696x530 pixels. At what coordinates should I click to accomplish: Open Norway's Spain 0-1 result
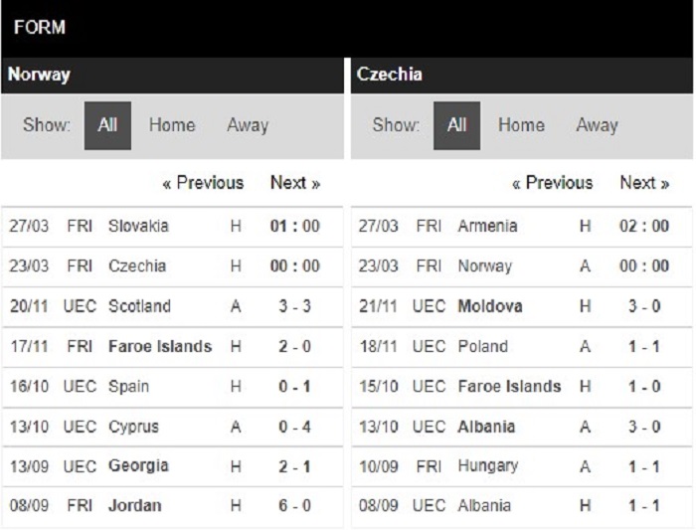coord(172,387)
